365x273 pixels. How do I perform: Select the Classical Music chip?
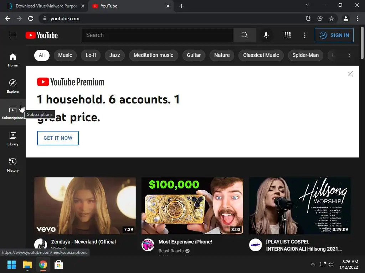[x=261, y=55]
